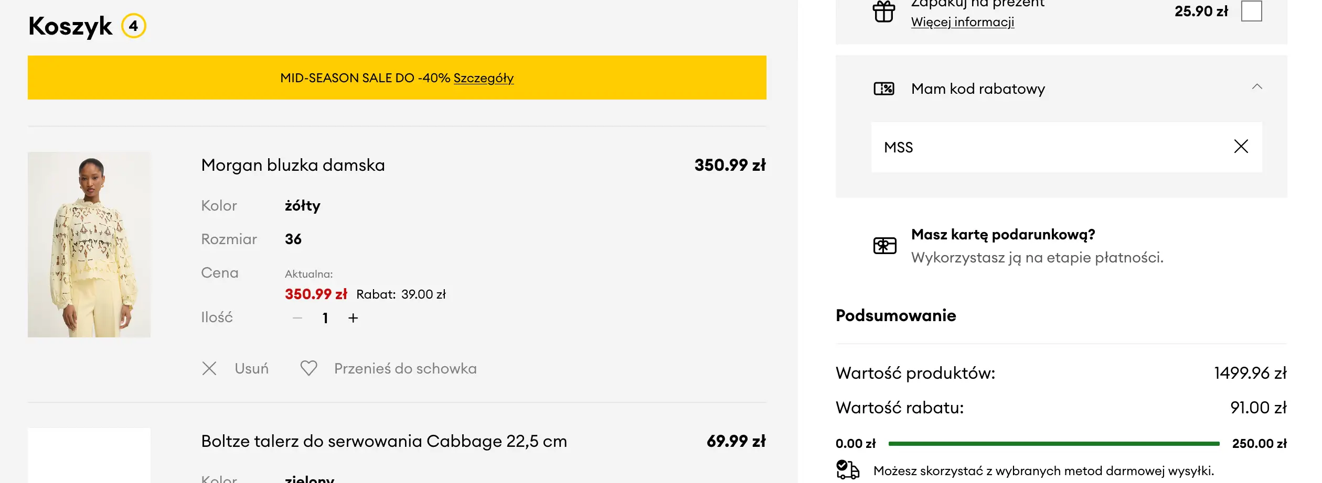This screenshot has width=1322, height=483.
Task: Collapse the Mam kod rabatowy section
Action: click(1257, 87)
